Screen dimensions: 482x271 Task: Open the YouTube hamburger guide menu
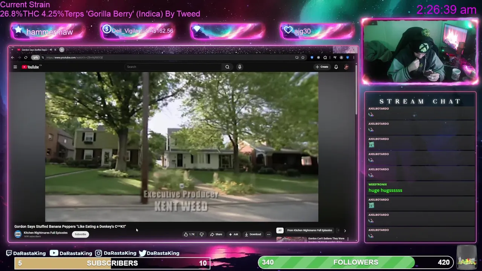pos(15,67)
